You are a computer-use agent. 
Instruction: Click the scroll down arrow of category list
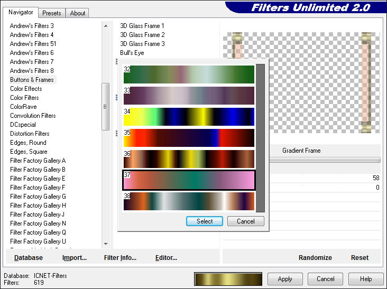click(106, 244)
